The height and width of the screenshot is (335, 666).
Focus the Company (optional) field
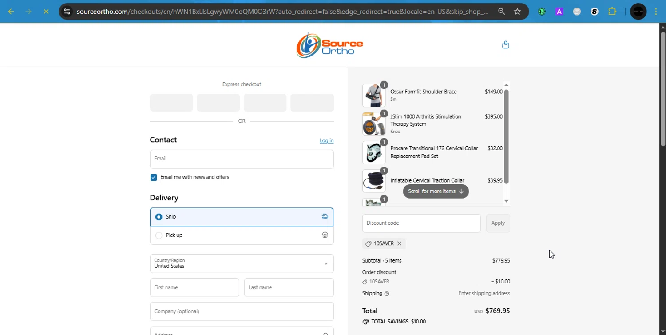242,311
